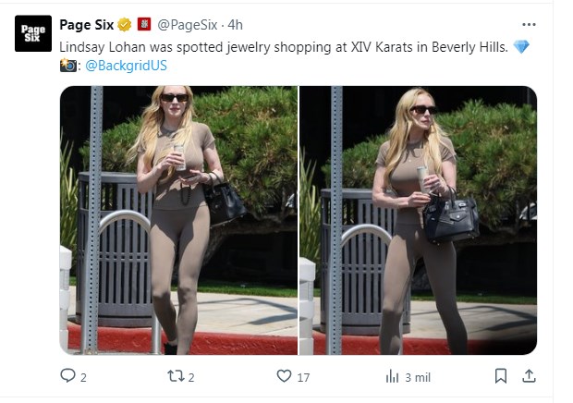Click the red affiliate badge icon

coord(144,24)
